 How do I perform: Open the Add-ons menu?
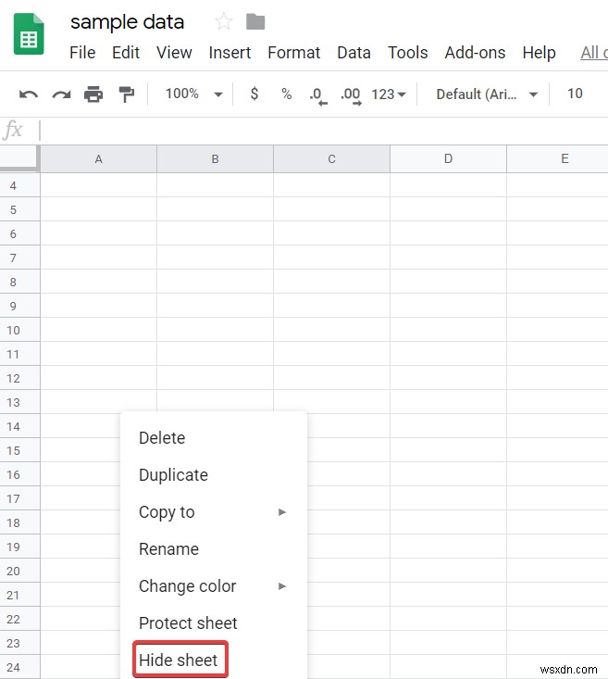point(475,53)
